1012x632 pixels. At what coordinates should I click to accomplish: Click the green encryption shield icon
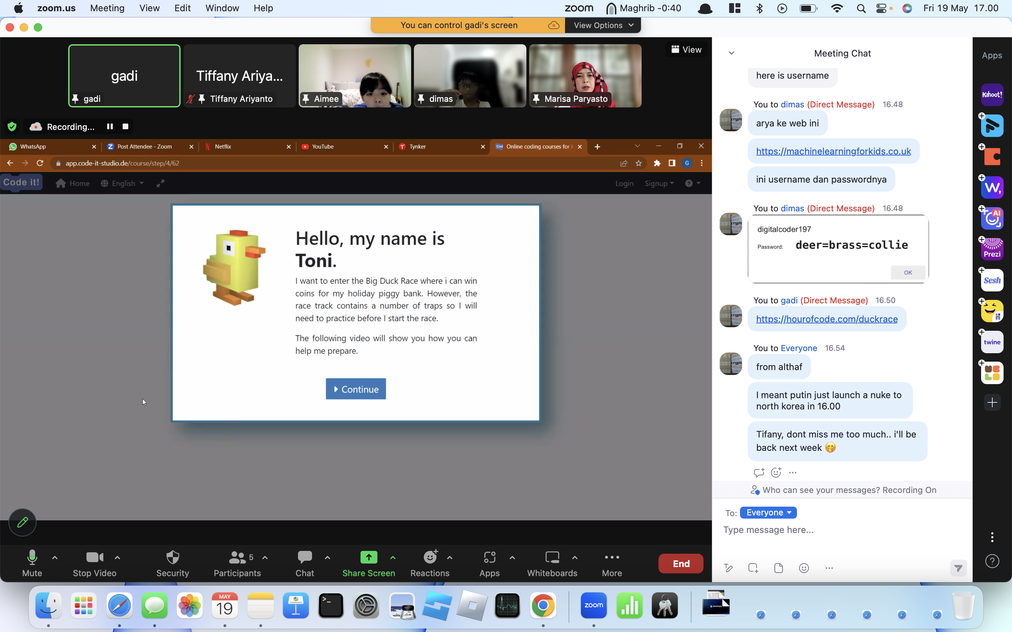pos(12,127)
